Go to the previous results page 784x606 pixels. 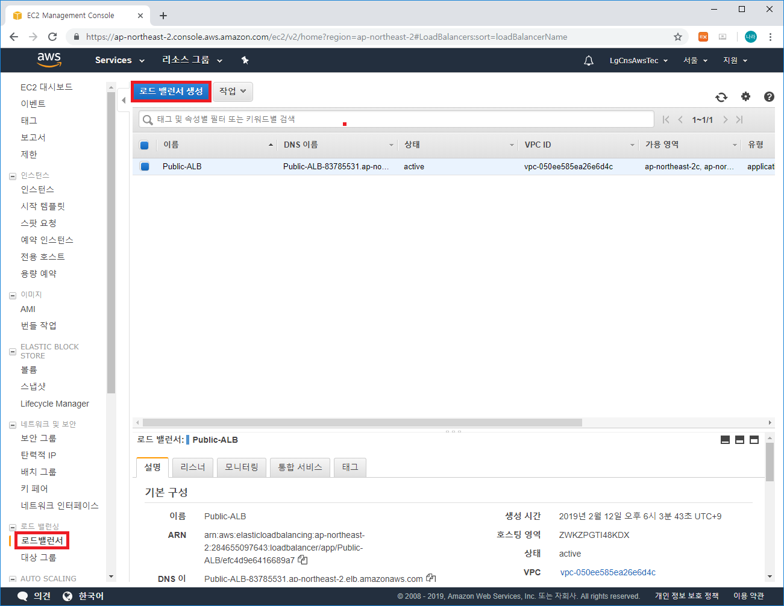(x=680, y=119)
